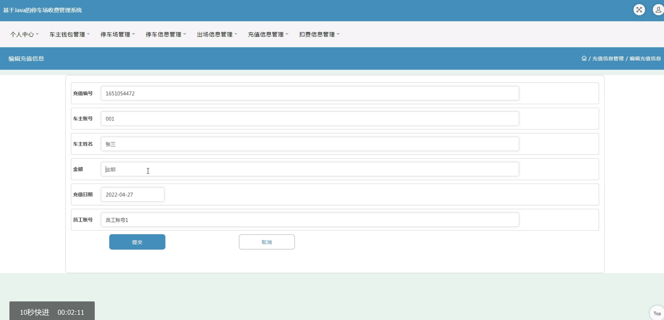
Task: Focus the 车主账号 input field
Action: coord(310,119)
